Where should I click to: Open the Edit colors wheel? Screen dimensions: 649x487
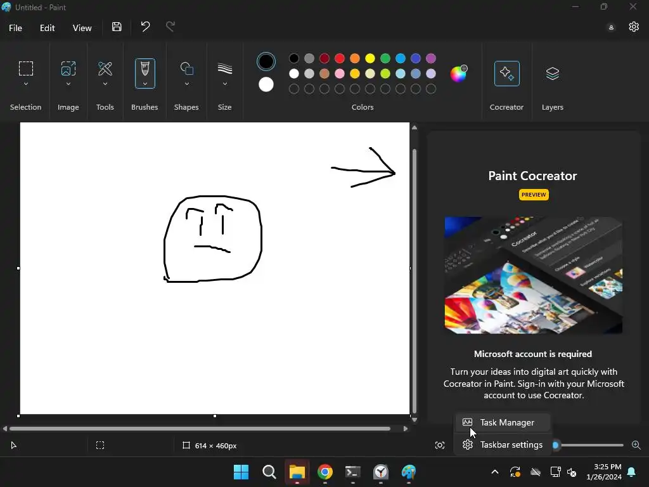point(458,74)
